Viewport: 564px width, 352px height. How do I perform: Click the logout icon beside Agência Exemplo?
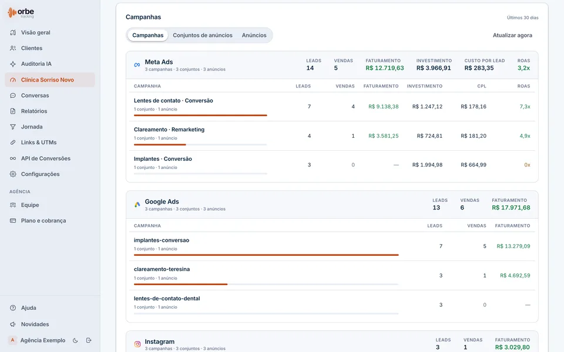89,340
